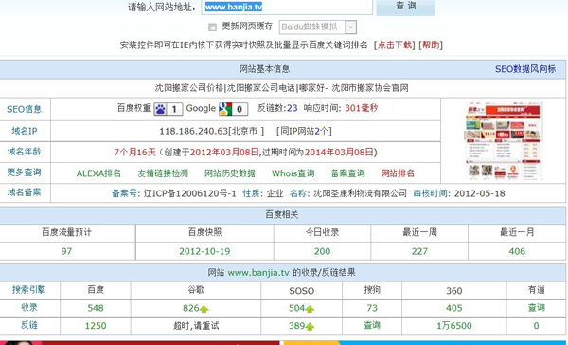Toggle the 更新网页缓存 checkbox
The height and width of the screenshot is (345, 568).
[x=213, y=27]
